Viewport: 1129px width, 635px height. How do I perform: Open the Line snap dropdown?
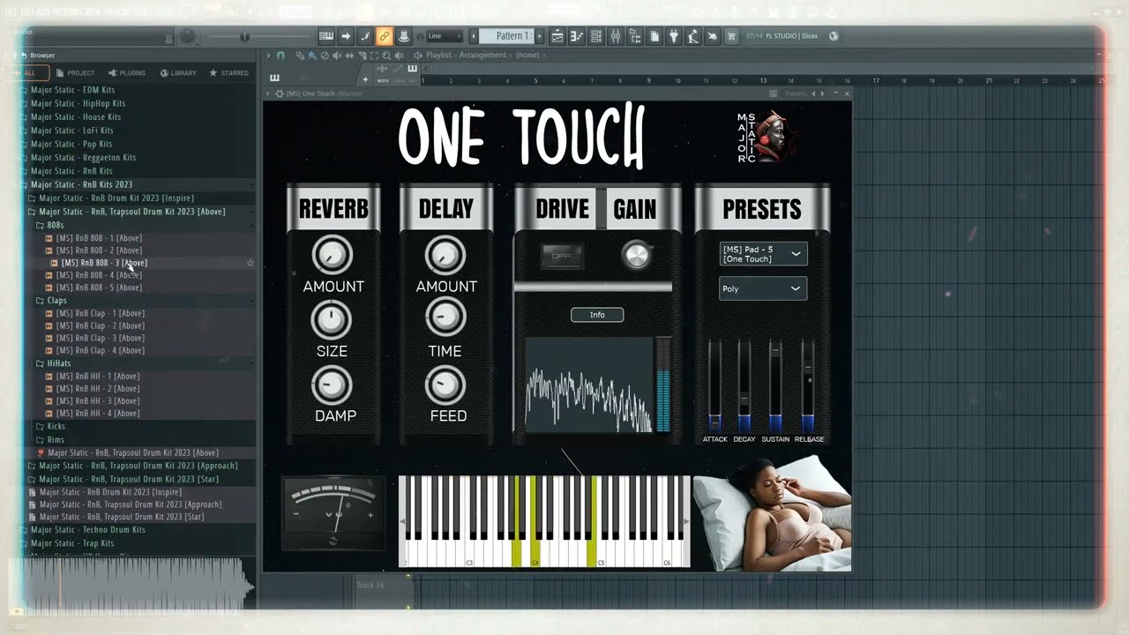pyautogui.click(x=445, y=36)
